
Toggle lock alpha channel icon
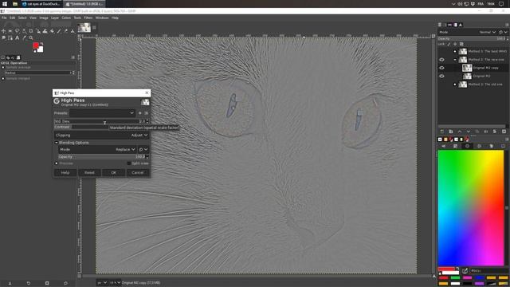point(461,44)
